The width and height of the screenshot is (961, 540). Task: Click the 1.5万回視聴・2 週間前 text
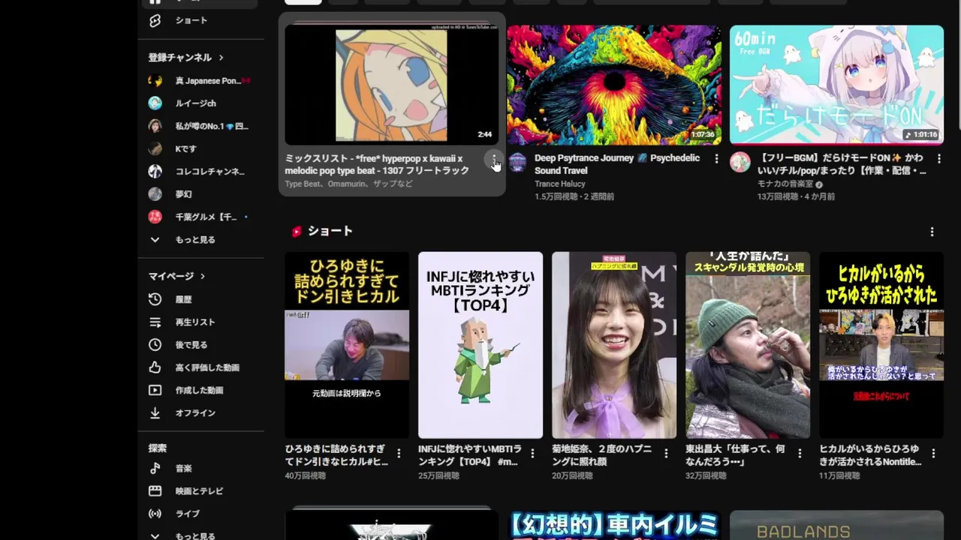pos(574,196)
